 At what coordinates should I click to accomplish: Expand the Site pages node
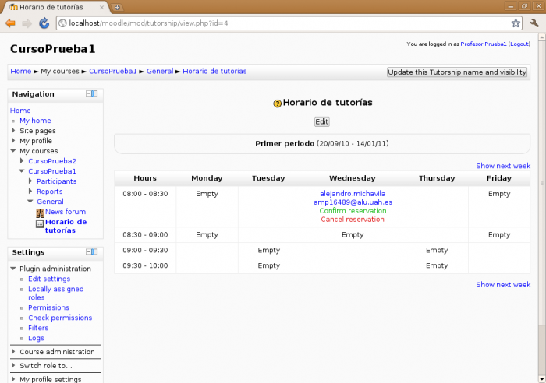pos(13,130)
